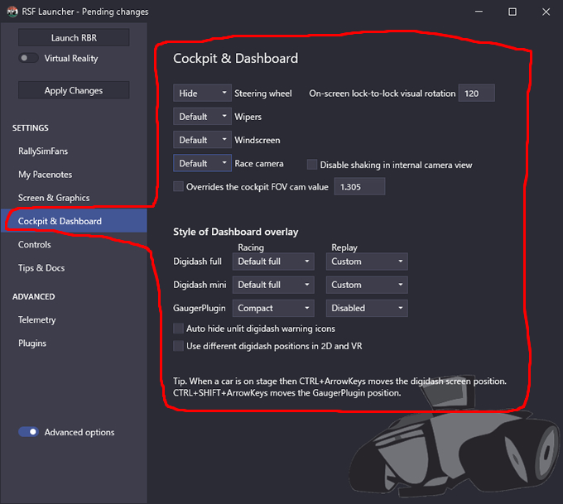Turn off the Advanced options switch
This screenshot has height=504, width=563.
28,431
